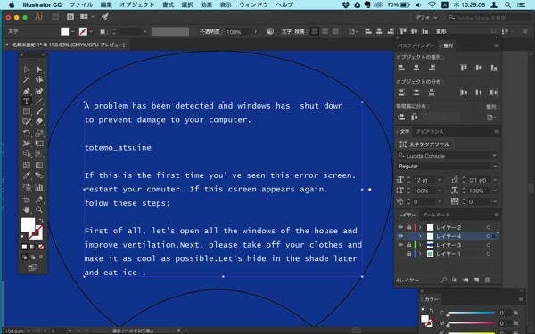Click the opacity 100% input field

point(237,31)
